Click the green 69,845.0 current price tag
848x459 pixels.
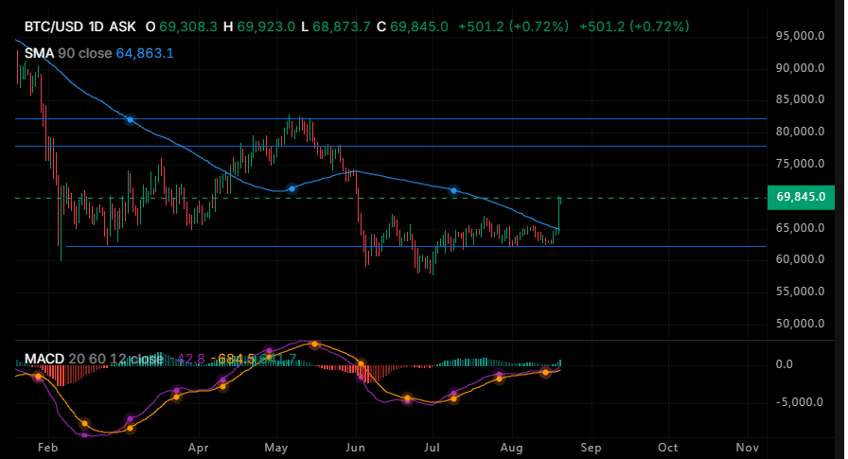(801, 197)
